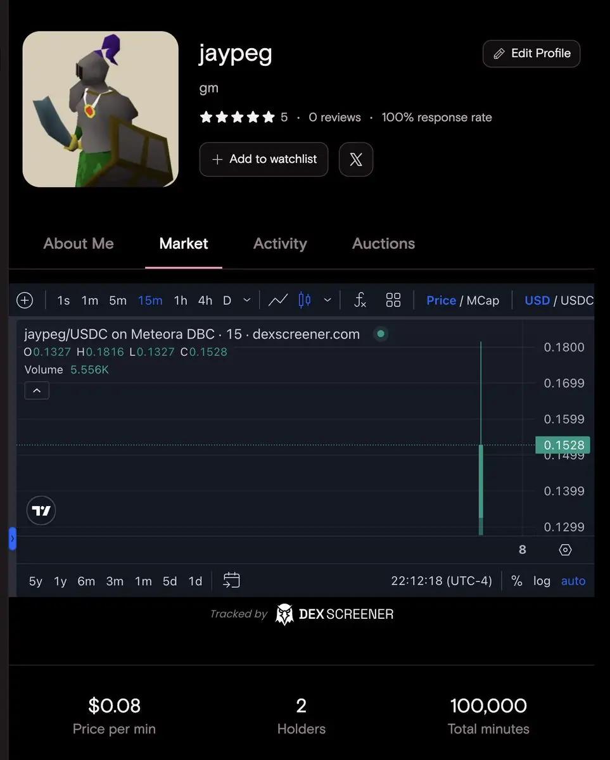Click the 2 Holders stat
The height and width of the screenshot is (760, 610).
point(302,716)
